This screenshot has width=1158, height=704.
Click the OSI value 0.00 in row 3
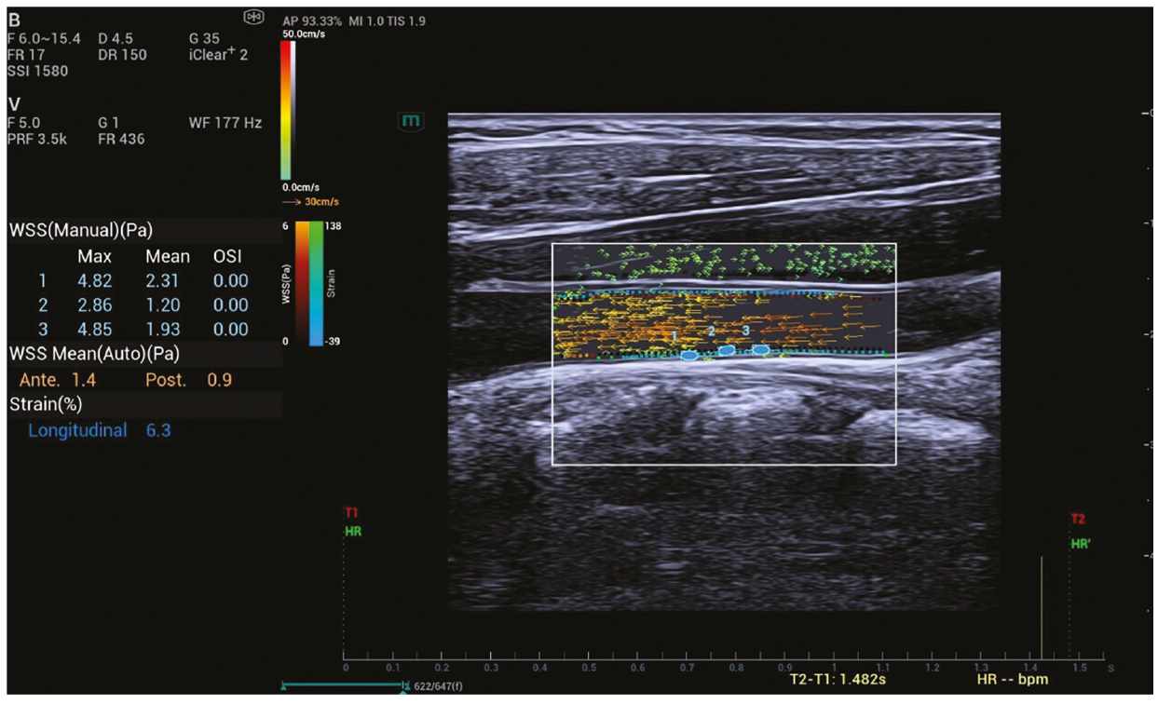coord(231,329)
